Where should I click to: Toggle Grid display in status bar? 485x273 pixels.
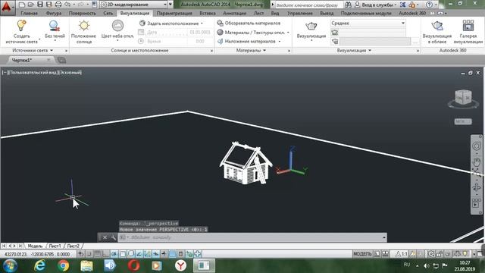97,254
